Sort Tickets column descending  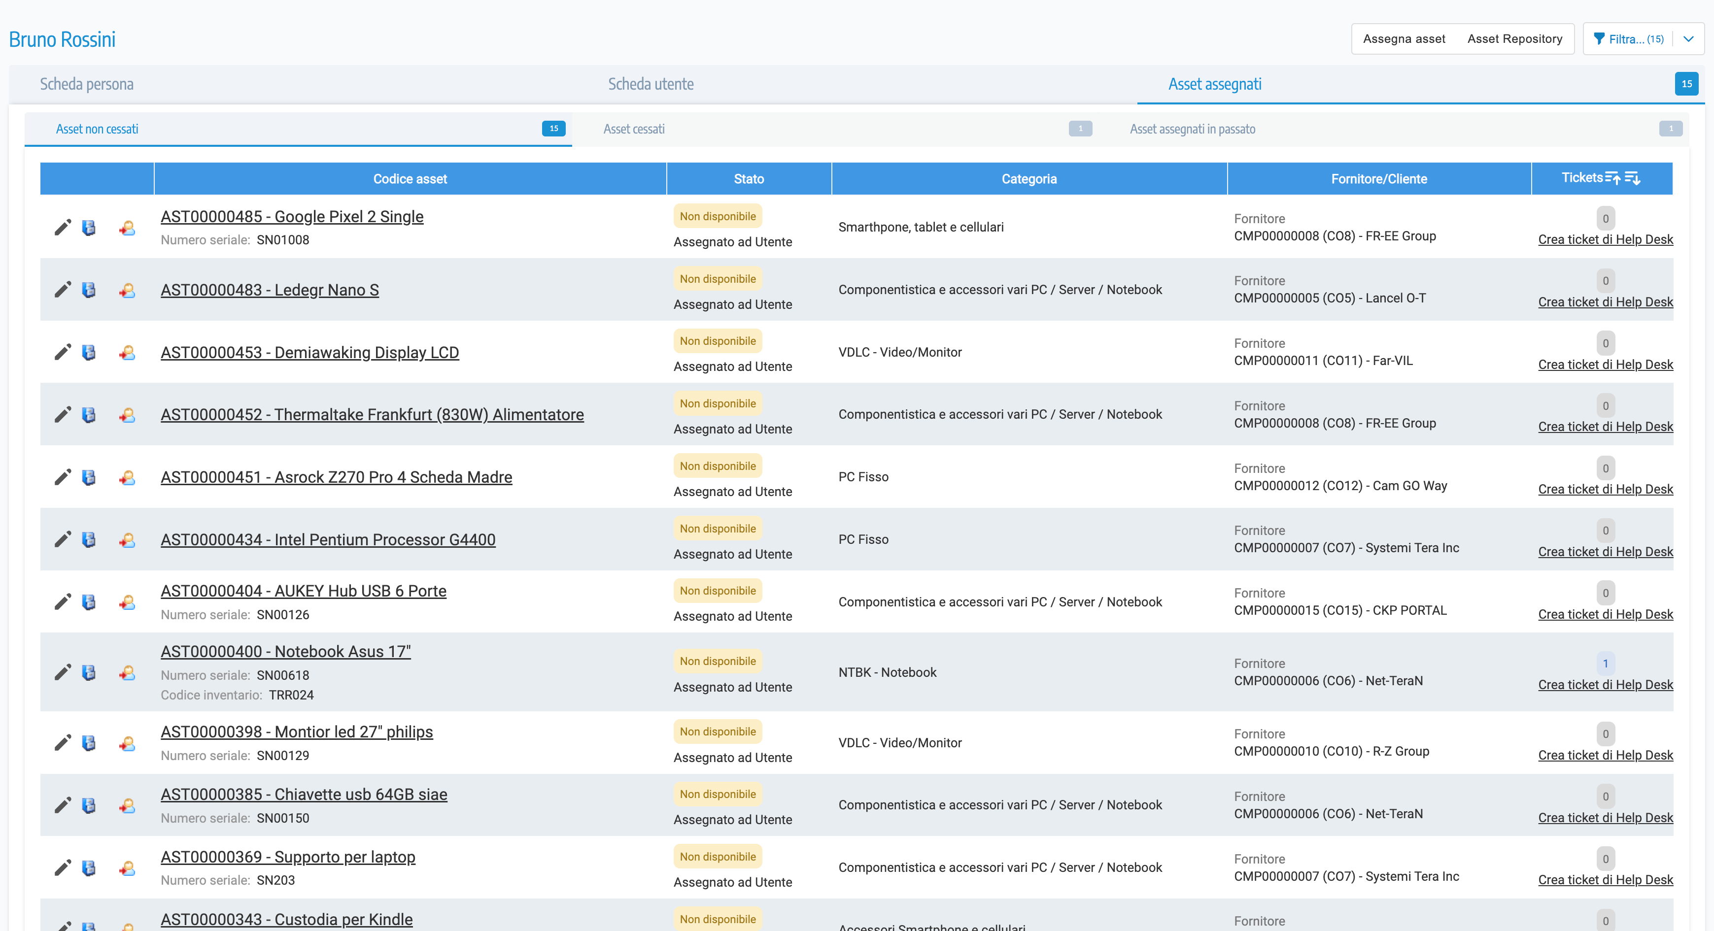[x=1632, y=177]
